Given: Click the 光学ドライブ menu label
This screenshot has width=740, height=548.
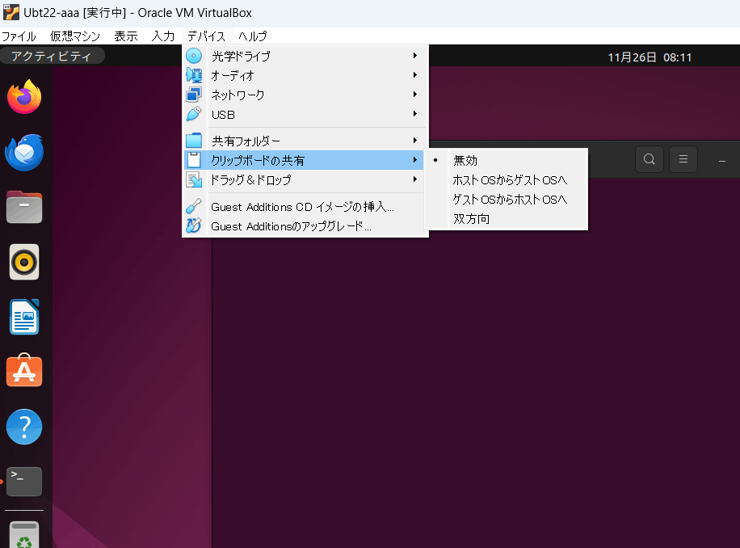Looking at the screenshot, I should [x=242, y=56].
